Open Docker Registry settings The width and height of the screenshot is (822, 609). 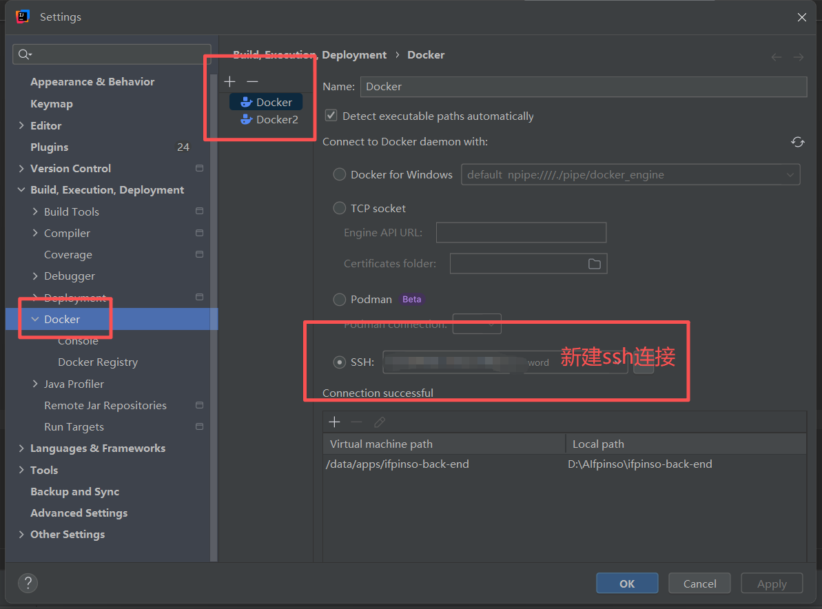pyautogui.click(x=98, y=362)
